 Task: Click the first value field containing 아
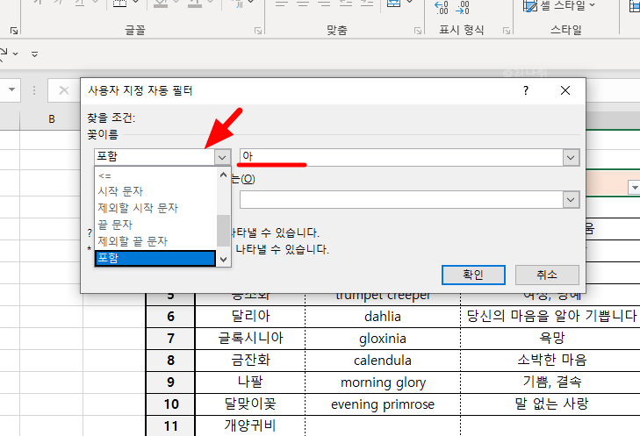click(401, 157)
